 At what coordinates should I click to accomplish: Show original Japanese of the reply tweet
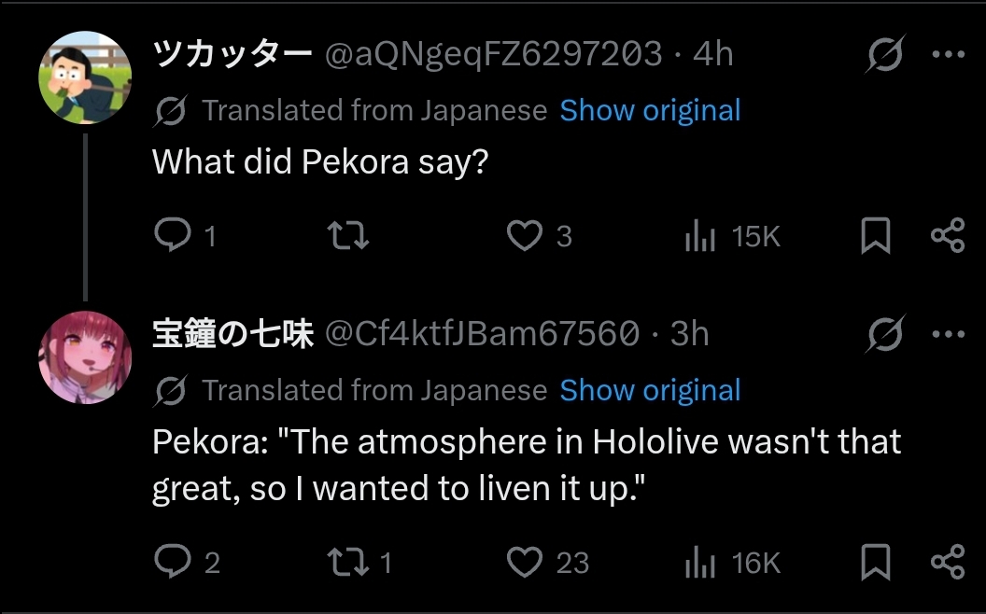[x=650, y=390]
